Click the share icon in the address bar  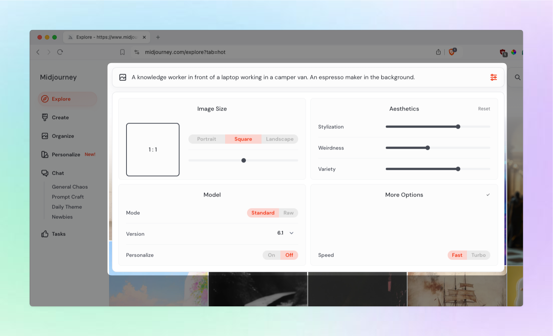438,52
